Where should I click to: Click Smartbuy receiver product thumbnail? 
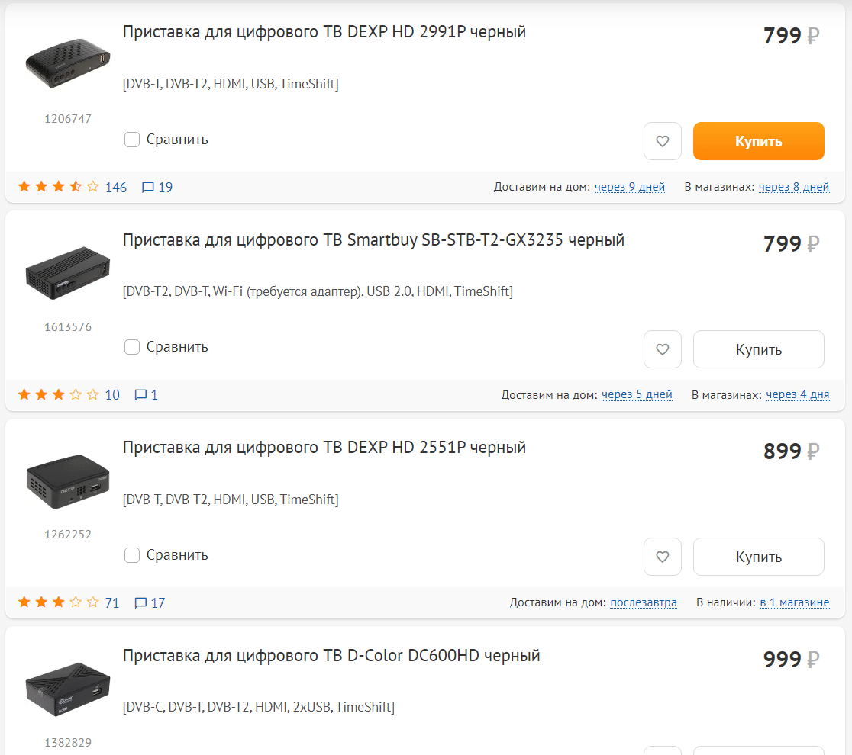coord(67,272)
